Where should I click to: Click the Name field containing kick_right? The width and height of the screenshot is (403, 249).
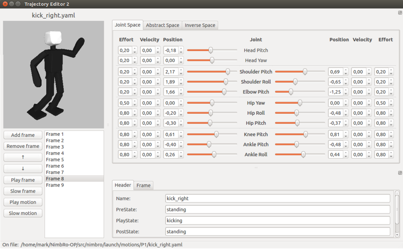click(x=278, y=198)
